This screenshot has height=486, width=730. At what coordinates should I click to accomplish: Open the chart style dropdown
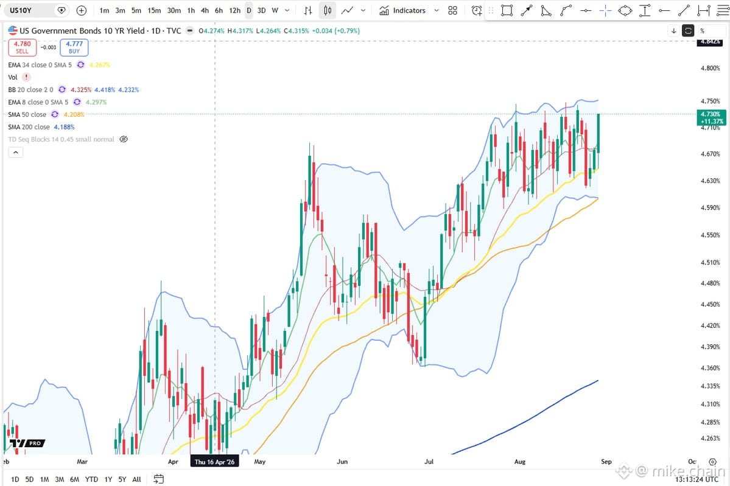click(363, 10)
